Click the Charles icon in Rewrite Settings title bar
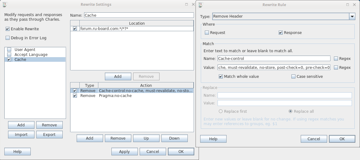This screenshot has height=160, width=360. (x=5, y=4)
